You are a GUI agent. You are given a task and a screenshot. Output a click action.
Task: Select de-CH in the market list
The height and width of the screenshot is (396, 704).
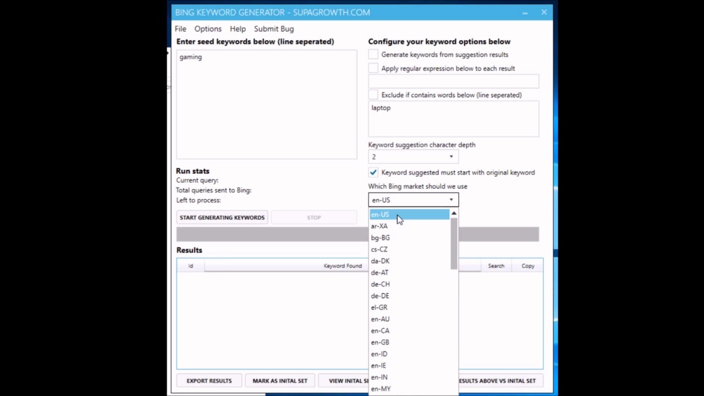[410, 284]
